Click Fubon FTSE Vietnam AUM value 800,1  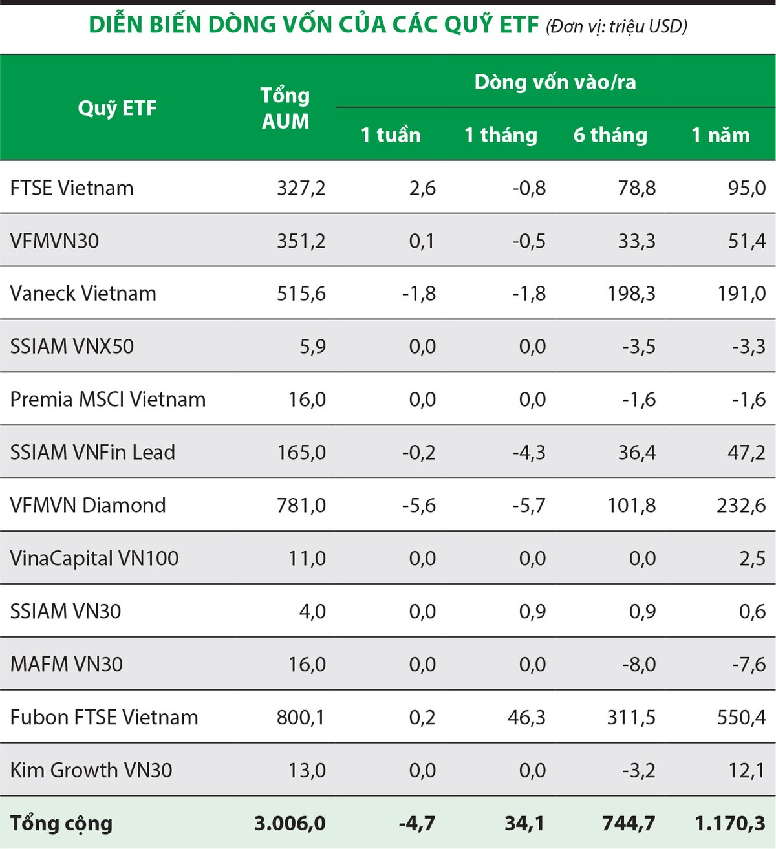click(301, 717)
